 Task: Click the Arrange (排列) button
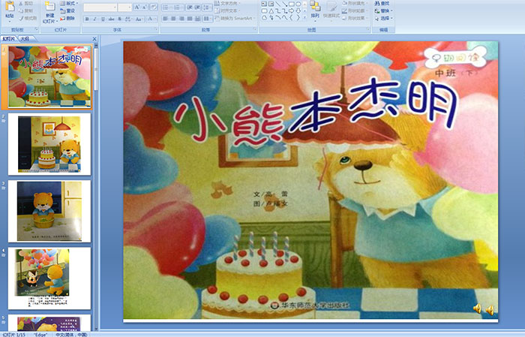click(315, 10)
